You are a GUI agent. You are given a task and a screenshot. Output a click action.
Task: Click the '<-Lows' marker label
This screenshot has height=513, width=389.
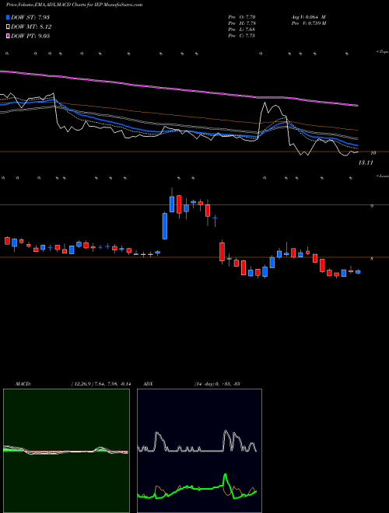382,176
